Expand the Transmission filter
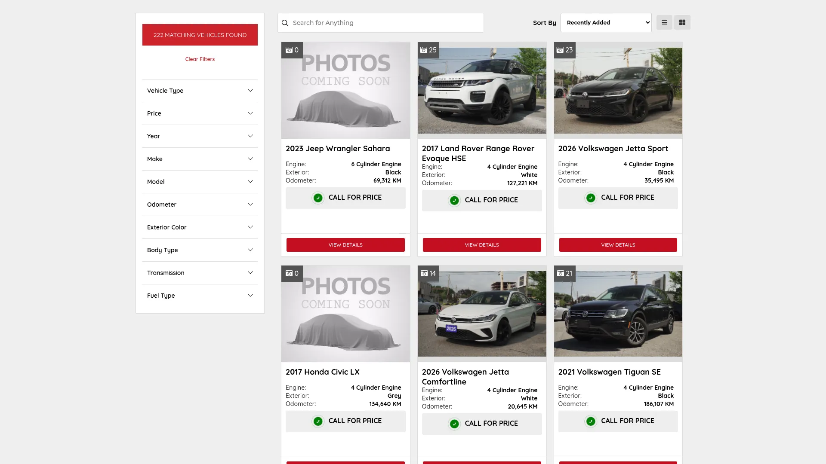The height and width of the screenshot is (464, 826). coord(200,273)
